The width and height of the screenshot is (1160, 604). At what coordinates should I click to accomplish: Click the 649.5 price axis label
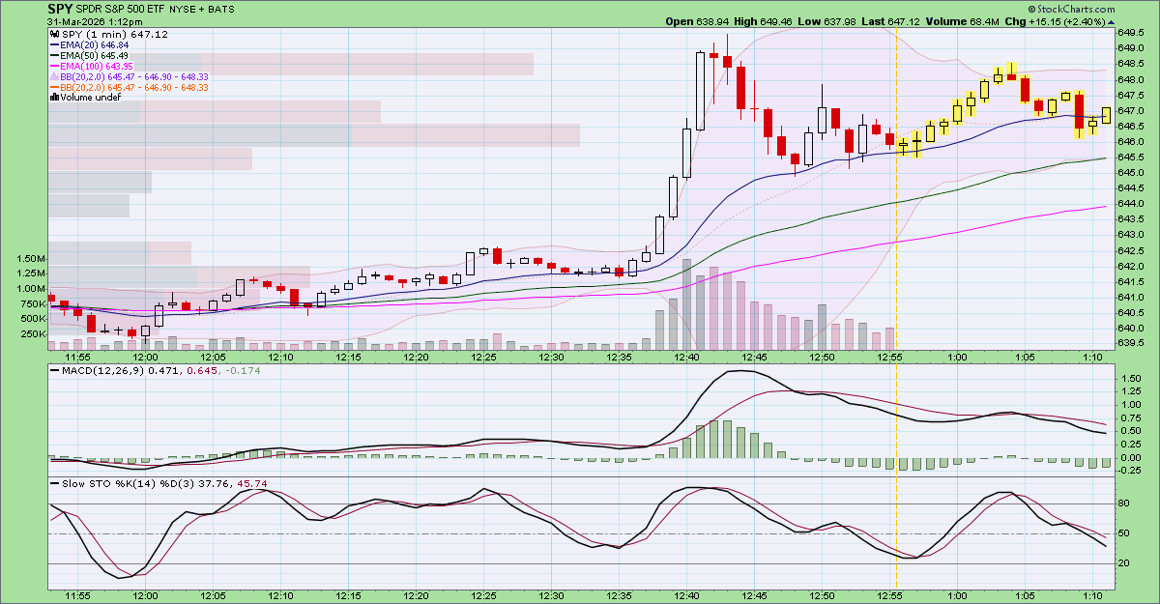pos(1132,32)
